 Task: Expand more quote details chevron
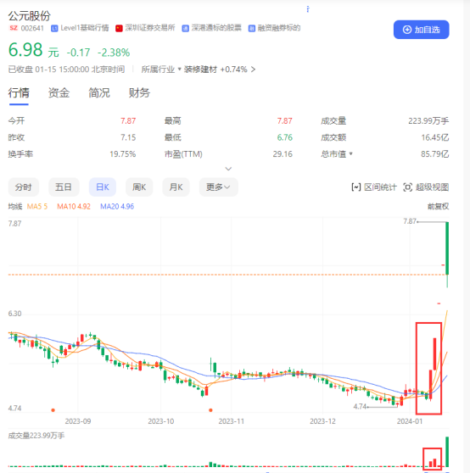pos(228,169)
